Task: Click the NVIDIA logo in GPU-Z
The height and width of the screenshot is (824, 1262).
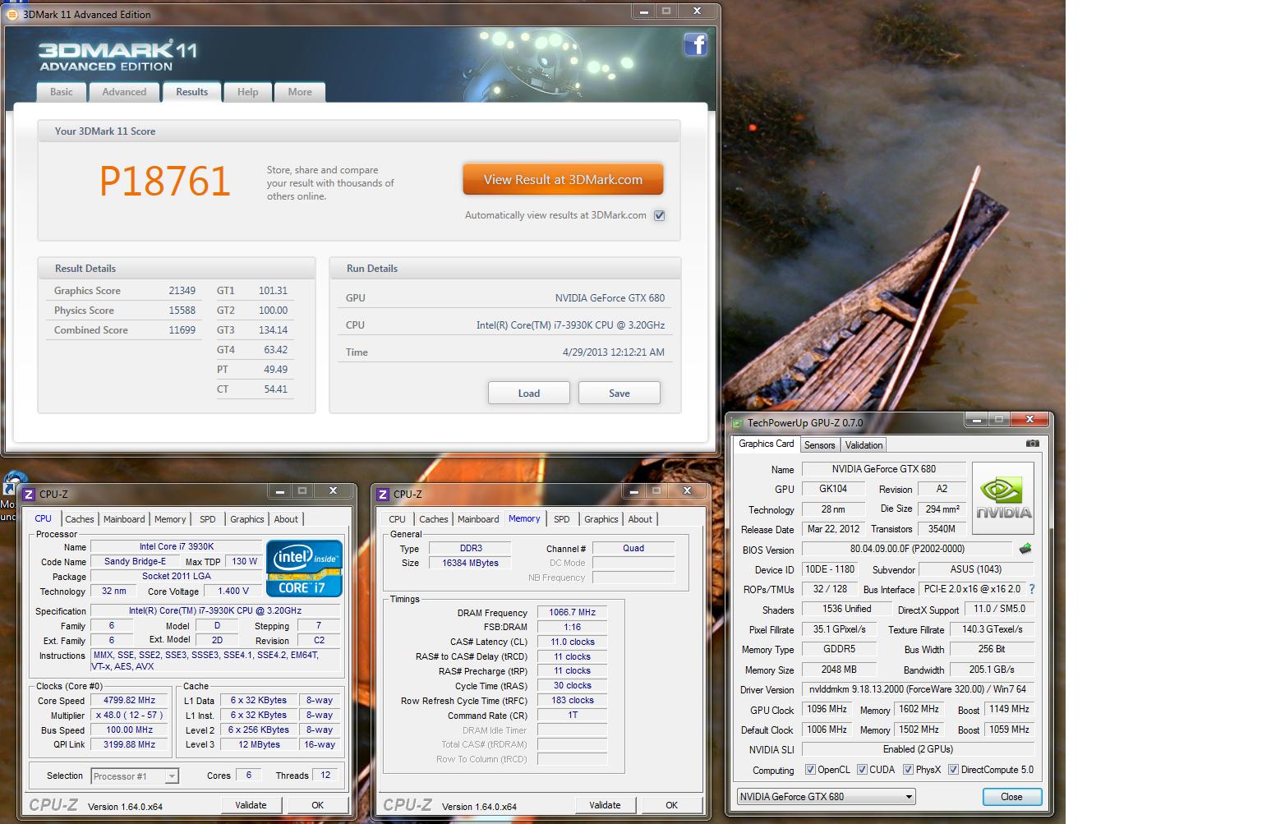Action: point(1003,498)
